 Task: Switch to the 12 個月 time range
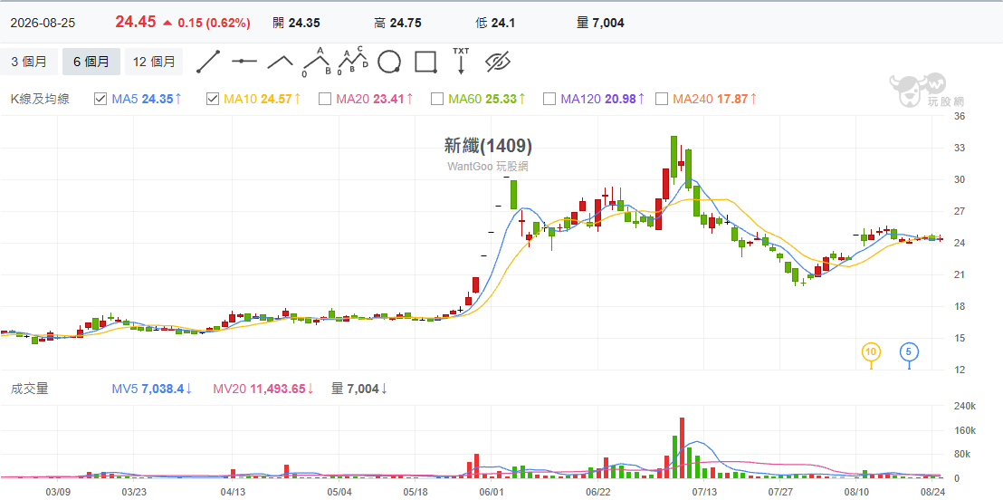click(154, 62)
